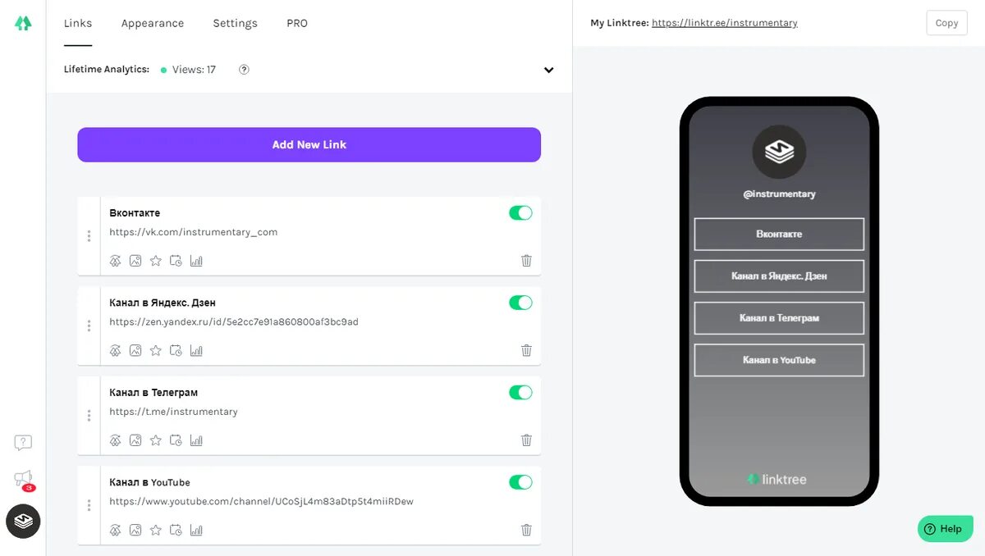This screenshot has height=556, width=985.
Task: Click Канал в Телеграм button in phone preview
Action: coord(779,318)
